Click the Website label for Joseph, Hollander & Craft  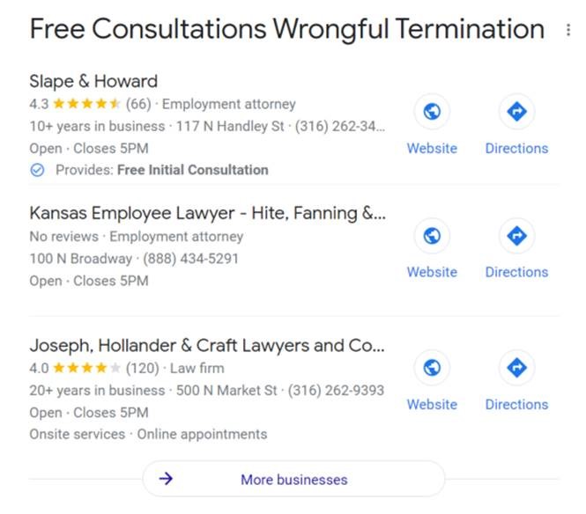pyautogui.click(x=432, y=405)
